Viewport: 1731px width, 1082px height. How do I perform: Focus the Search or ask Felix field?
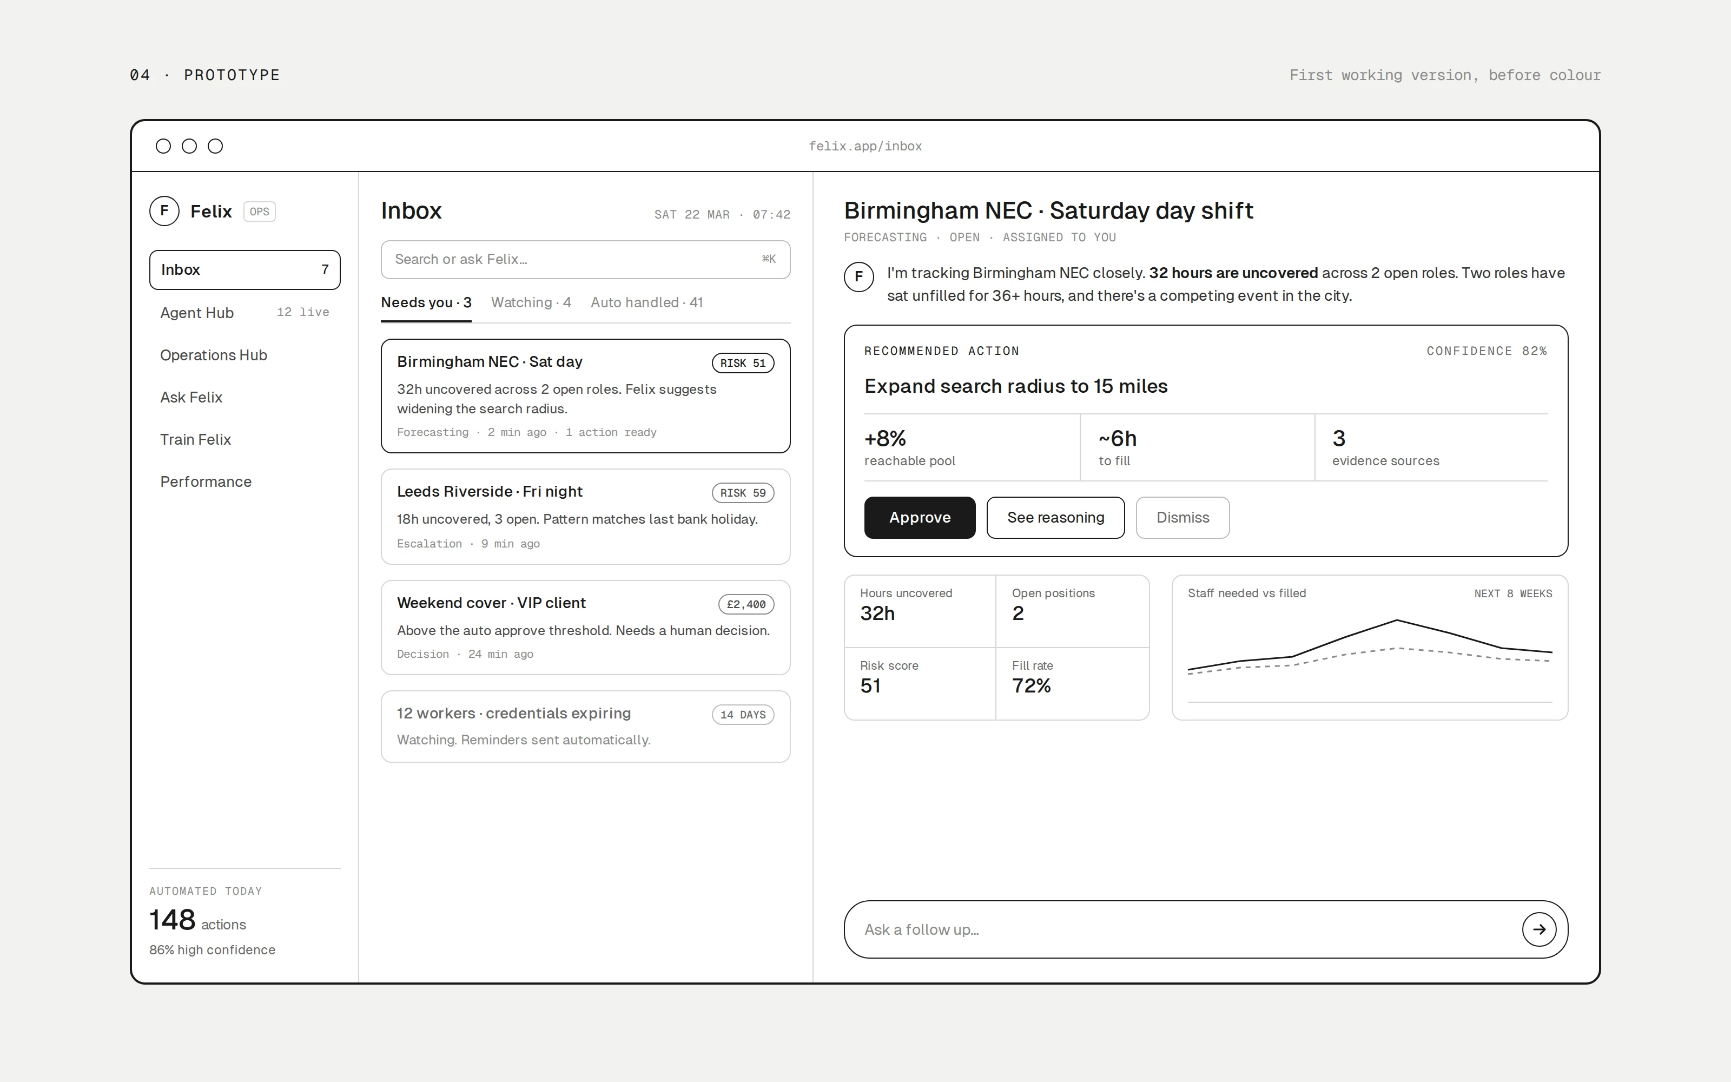point(585,259)
